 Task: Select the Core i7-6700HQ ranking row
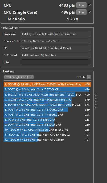(x=47, y=110)
